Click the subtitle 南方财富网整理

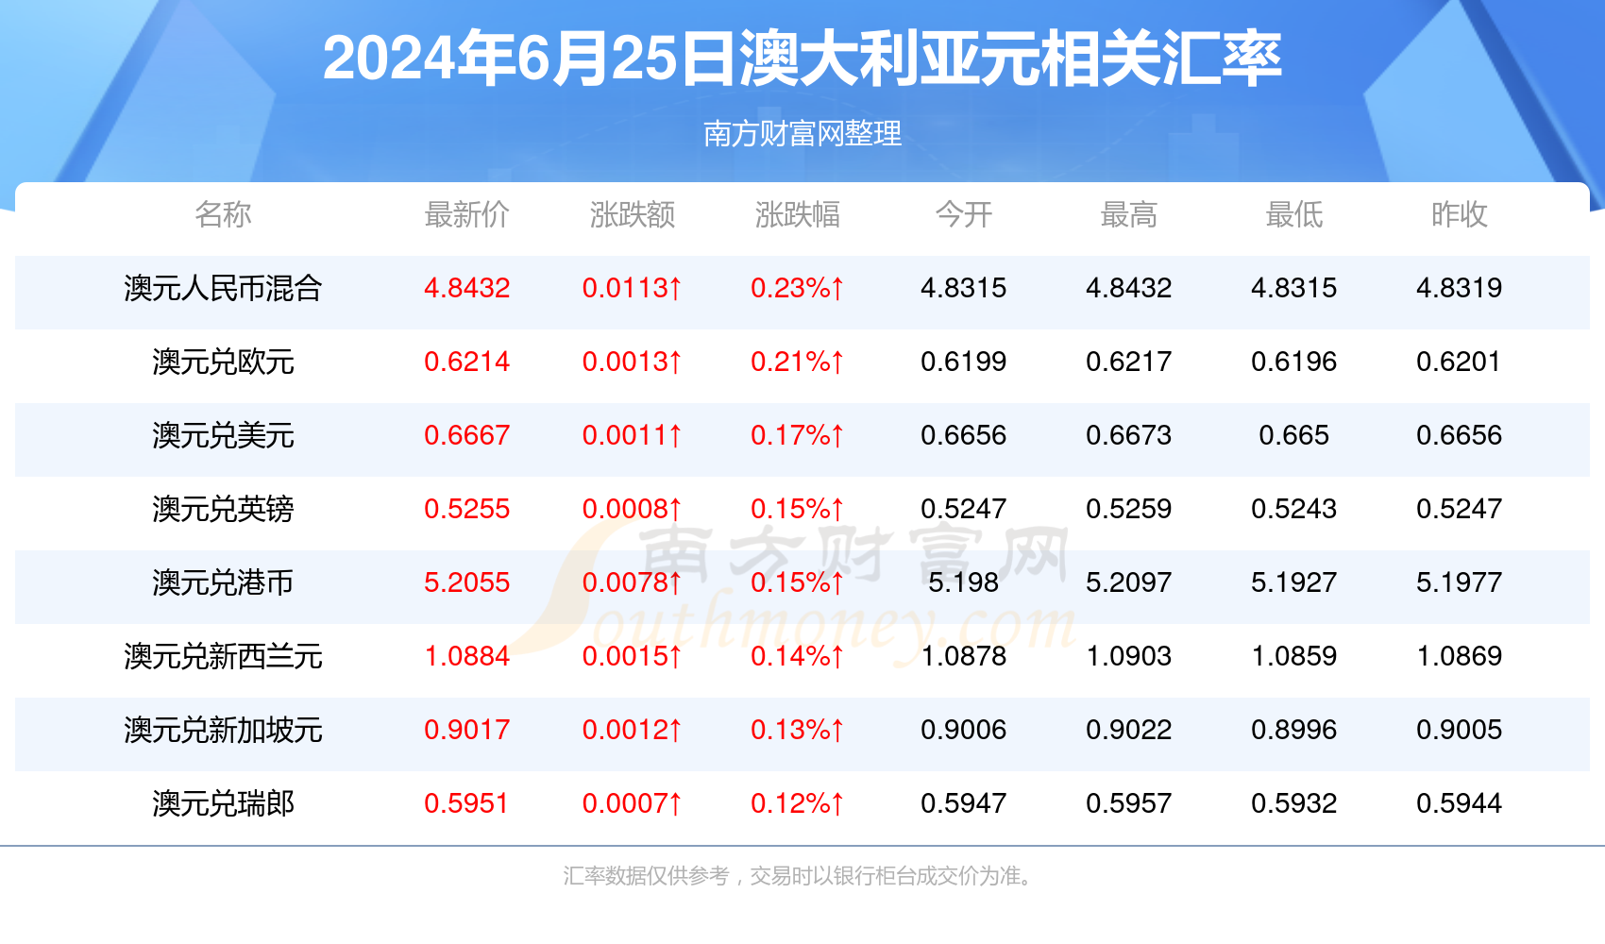pos(802,133)
